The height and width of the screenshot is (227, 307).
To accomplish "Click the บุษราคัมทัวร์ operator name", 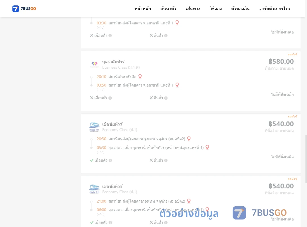I will [113, 62].
